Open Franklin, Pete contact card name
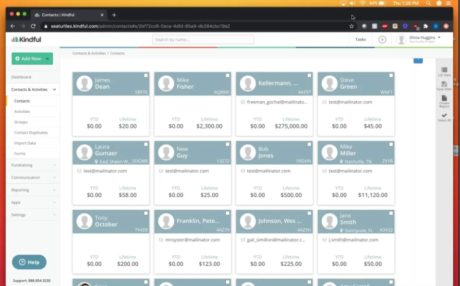460x286 pixels. [x=198, y=221]
